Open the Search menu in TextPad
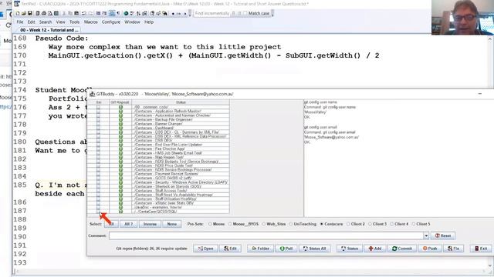 click(46, 22)
